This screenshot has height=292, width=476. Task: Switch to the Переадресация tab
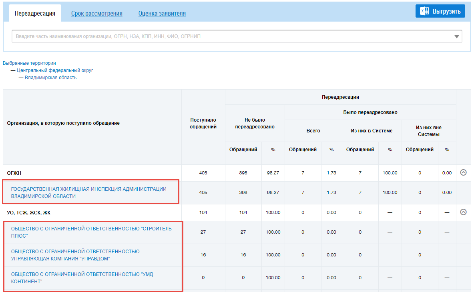(35, 13)
